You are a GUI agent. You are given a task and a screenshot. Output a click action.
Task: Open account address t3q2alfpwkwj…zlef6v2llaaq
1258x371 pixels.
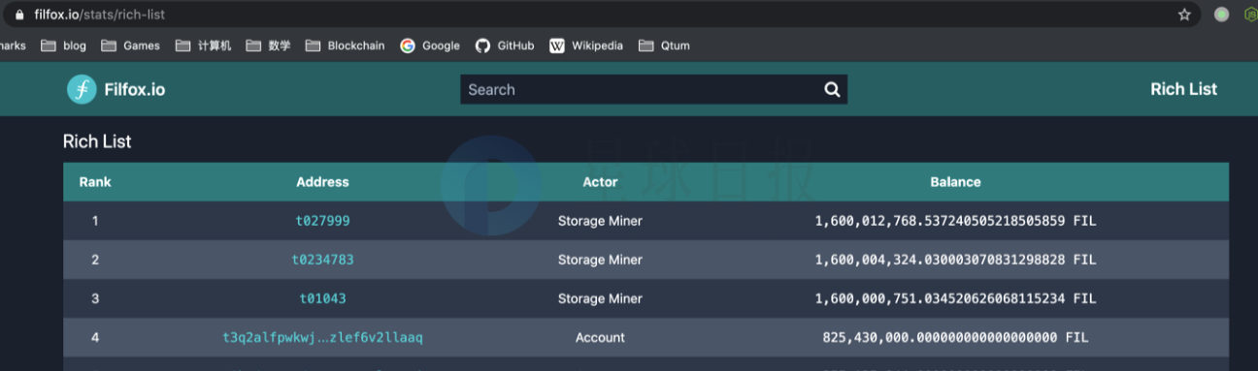(322, 337)
